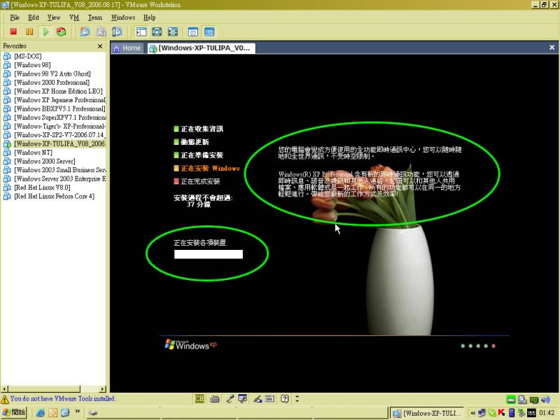Suspend the virtual machine with pause icon
Viewport: 560px width, 420px height.
pyautogui.click(x=29, y=31)
